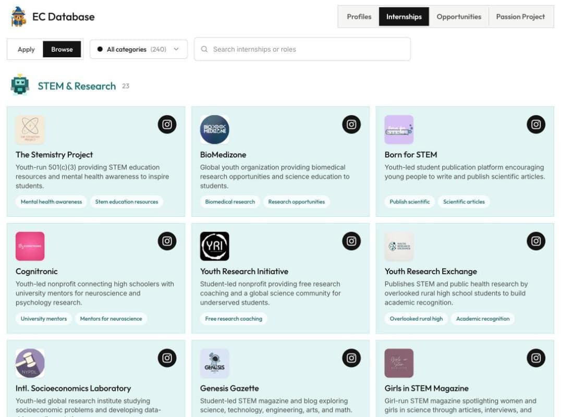
Task: Open Youth Research Exchange Instagram icon
Action: click(536, 241)
